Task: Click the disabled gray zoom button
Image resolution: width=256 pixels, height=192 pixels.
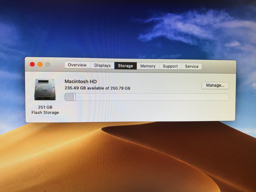Action: coord(48,65)
